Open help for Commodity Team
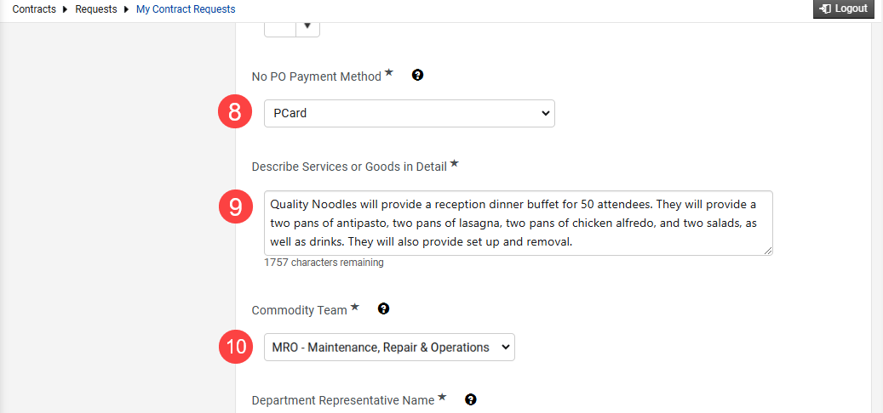The width and height of the screenshot is (883, 413). click(383, 308)
